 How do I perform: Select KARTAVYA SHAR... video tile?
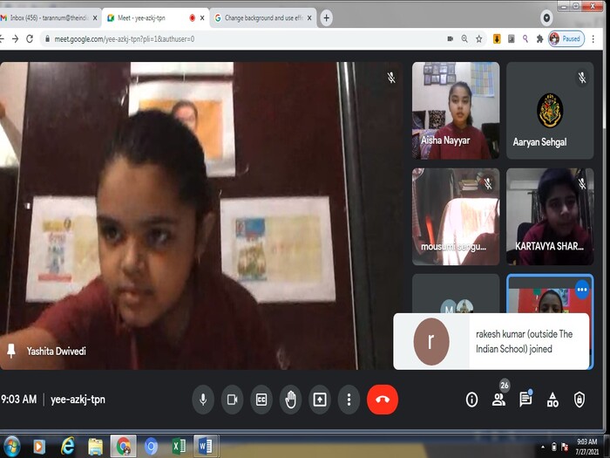coord(550,216)
